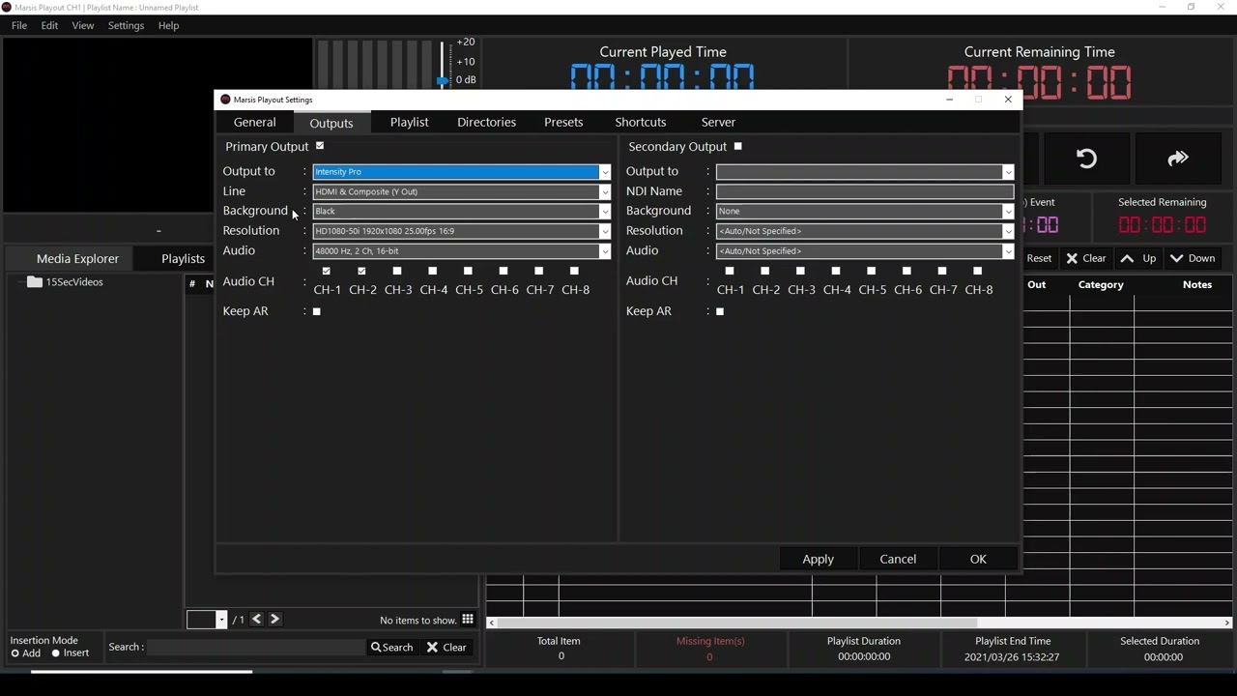Click the loop/replay arrow icon
The image size is (1237, 696).
coord(1086,159)
